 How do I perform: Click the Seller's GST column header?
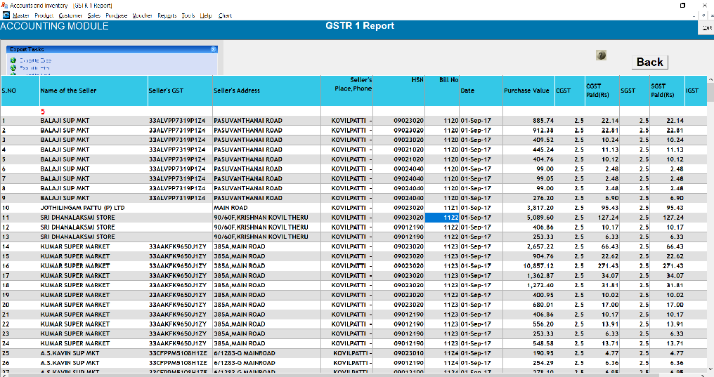[166, 91]
